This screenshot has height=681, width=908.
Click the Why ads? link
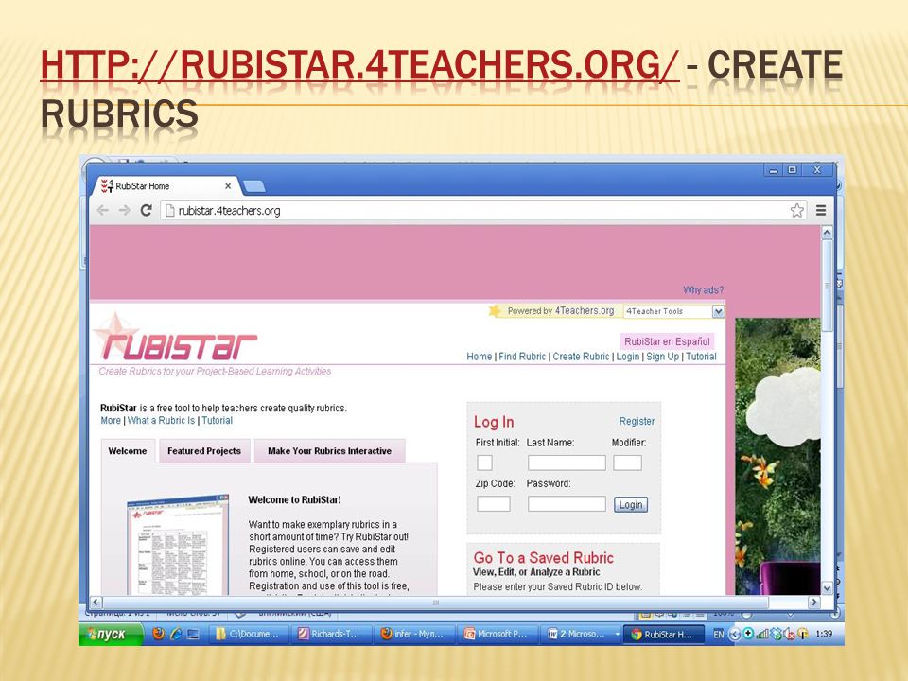point(703,290)
